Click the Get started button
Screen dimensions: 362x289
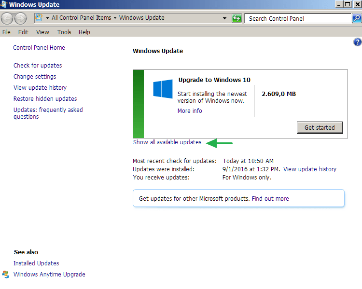point(320,128)
